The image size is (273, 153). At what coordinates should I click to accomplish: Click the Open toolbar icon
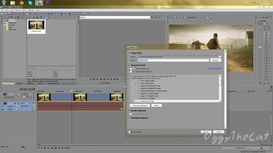6,14
